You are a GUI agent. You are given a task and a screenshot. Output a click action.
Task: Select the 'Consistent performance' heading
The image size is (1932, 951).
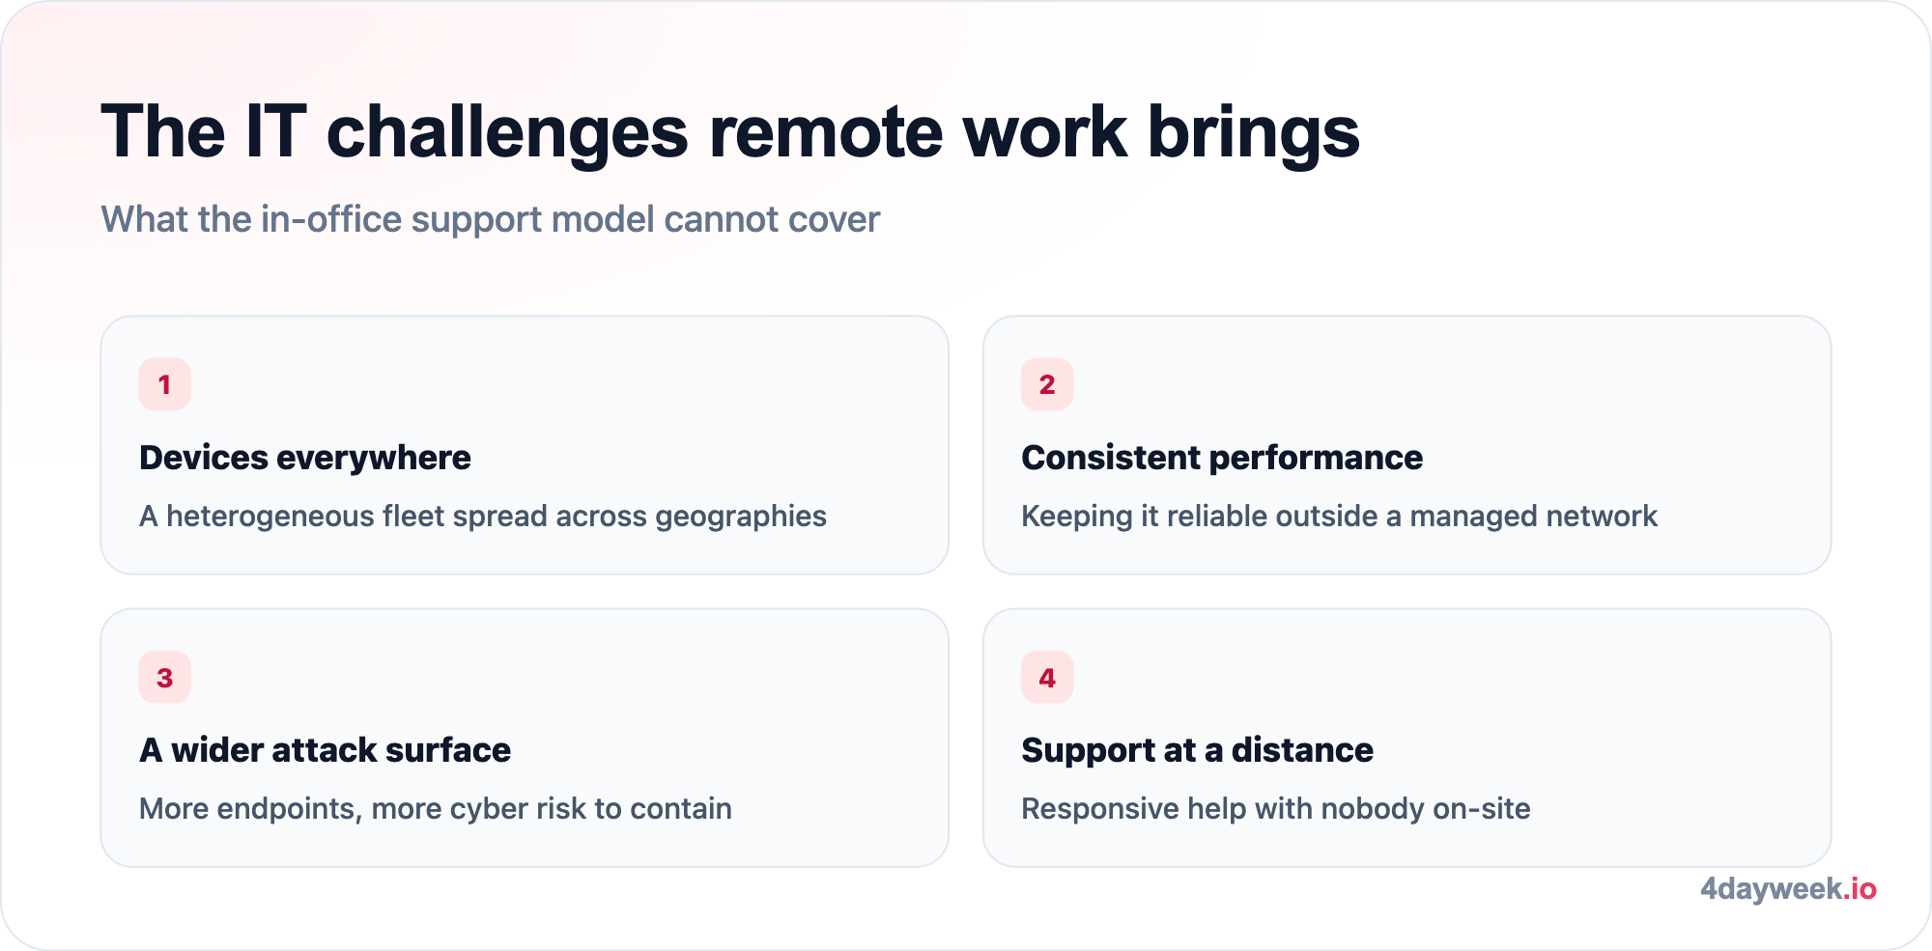1222,458
